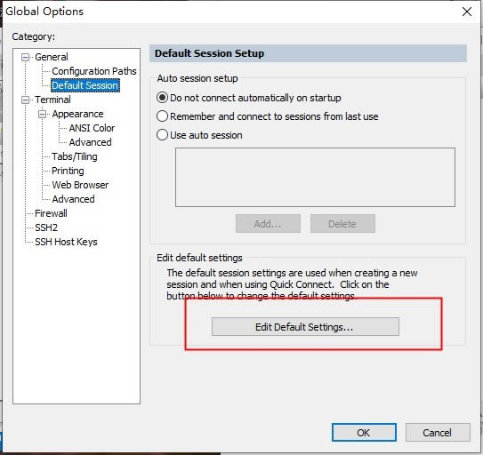Click inside the auto session list box
The image size is (483, 455).
click(315, 177)
